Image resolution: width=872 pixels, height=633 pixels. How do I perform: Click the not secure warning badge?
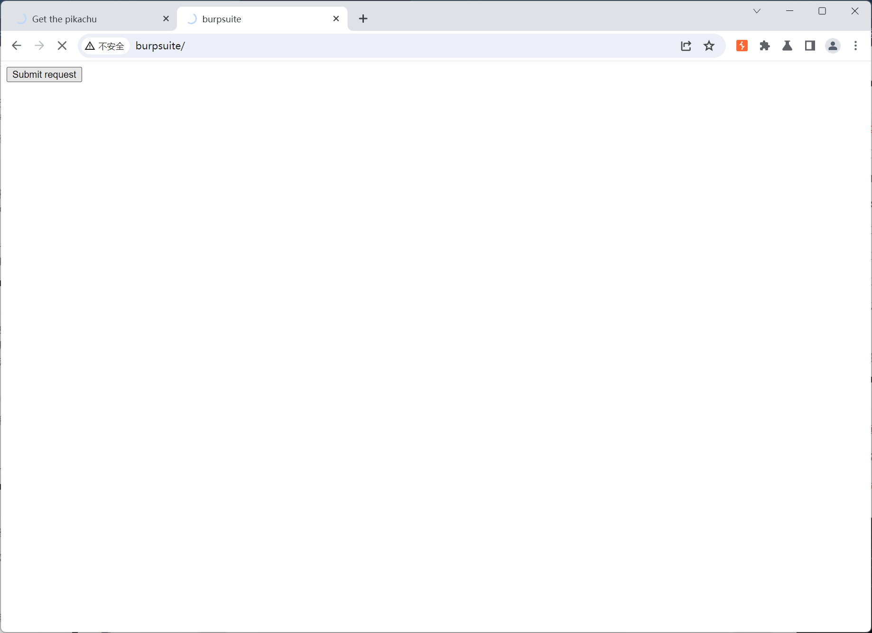pyautogui.click(x=105, y=46)
